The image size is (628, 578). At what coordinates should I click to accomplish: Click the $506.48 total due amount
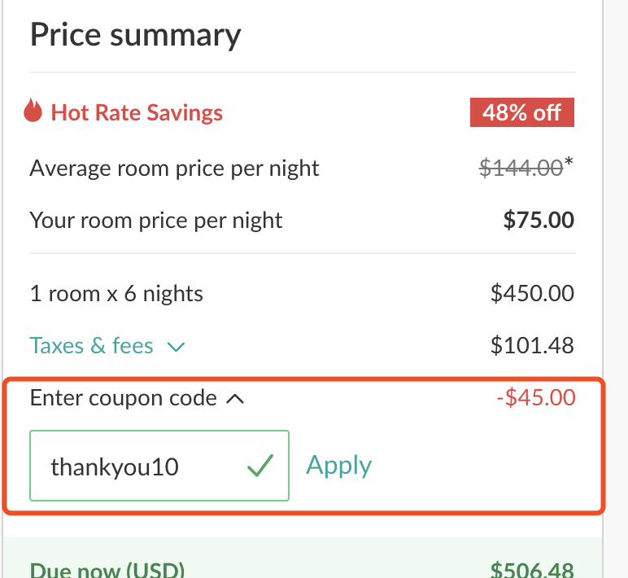532,570
